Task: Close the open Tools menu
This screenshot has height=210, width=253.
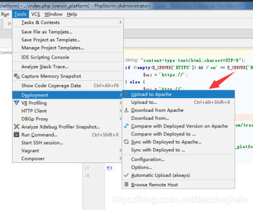Action: pyautogui.click(x=20, y=14)
